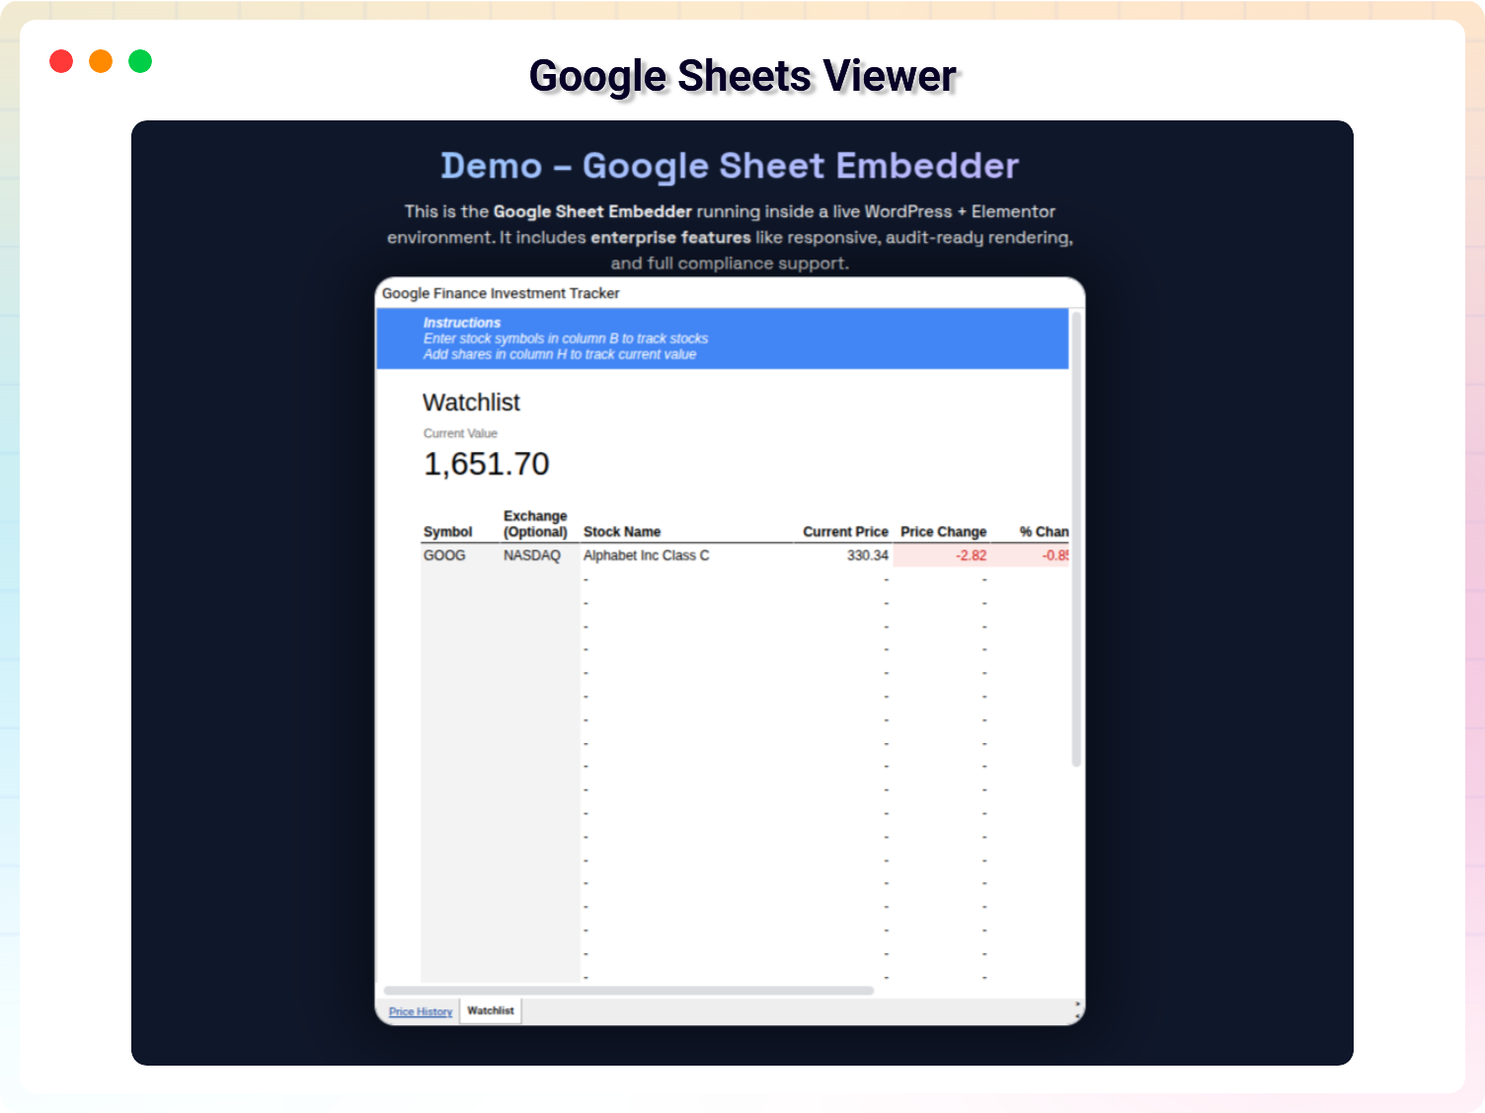Click the 'Google Finance Investment Tracker' sheet title

(x=501, y=293)
